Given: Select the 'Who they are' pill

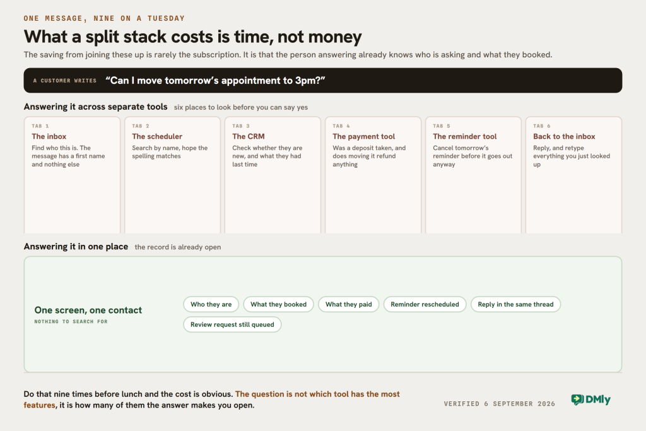Looking at the screenshot, I should (211, 304).
